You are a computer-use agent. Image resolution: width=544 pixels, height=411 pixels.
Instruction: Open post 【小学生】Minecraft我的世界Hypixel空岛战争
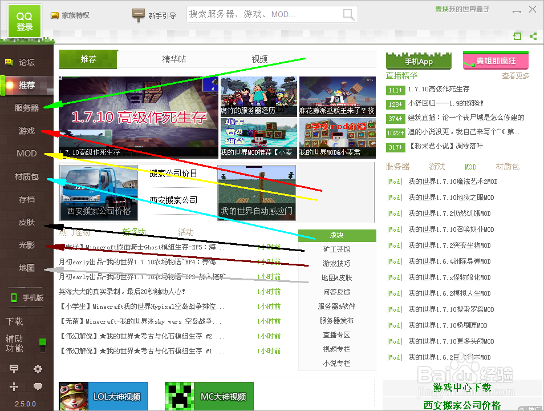click(142, 307)
